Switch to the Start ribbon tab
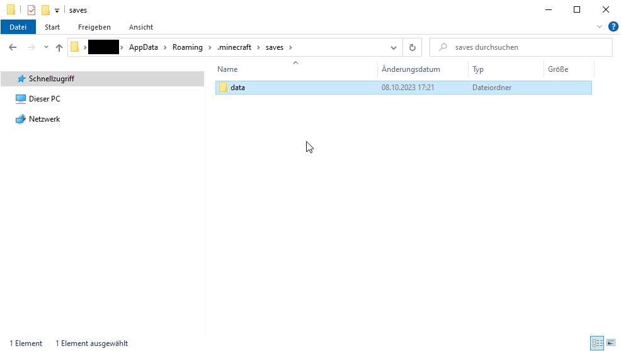 point(52,27)
